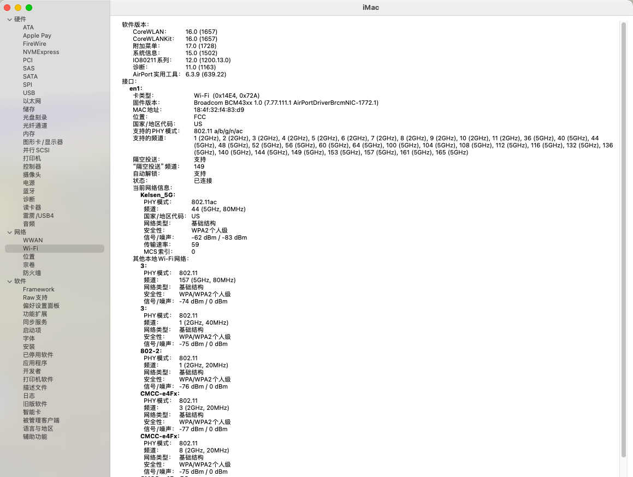Show 电源 information
Image resolution: width=633 pixels, height=477 pixels.
click(x=29, y=183)
